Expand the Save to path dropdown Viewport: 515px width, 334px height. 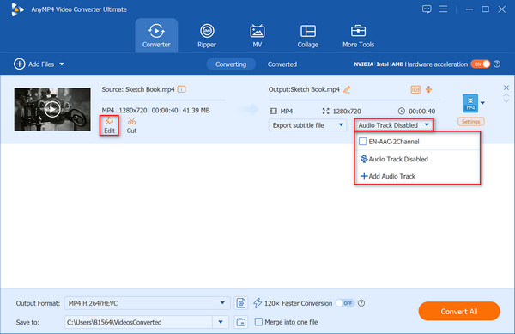(x=221, y=322)
